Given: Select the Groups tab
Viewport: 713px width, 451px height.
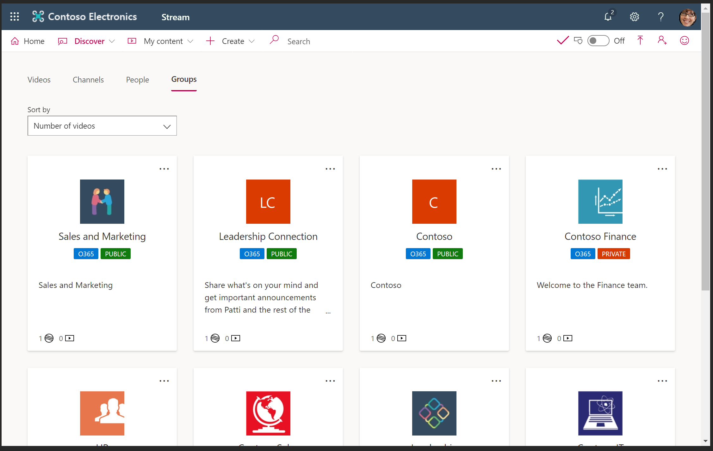Looking at the screenshot, I should click(x=184, y=79).
